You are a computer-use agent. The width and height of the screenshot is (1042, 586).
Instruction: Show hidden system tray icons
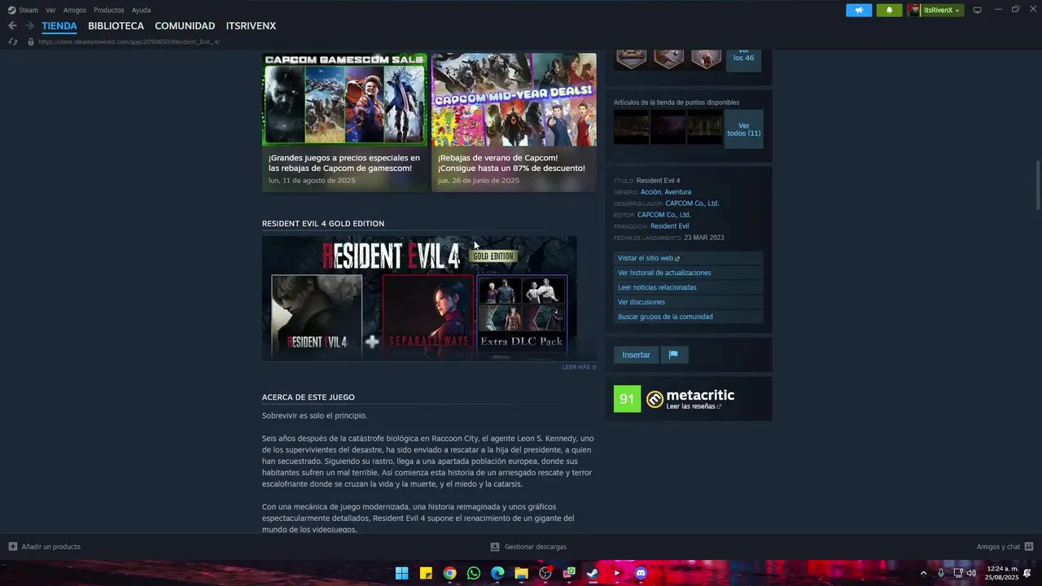click(923, 573)
